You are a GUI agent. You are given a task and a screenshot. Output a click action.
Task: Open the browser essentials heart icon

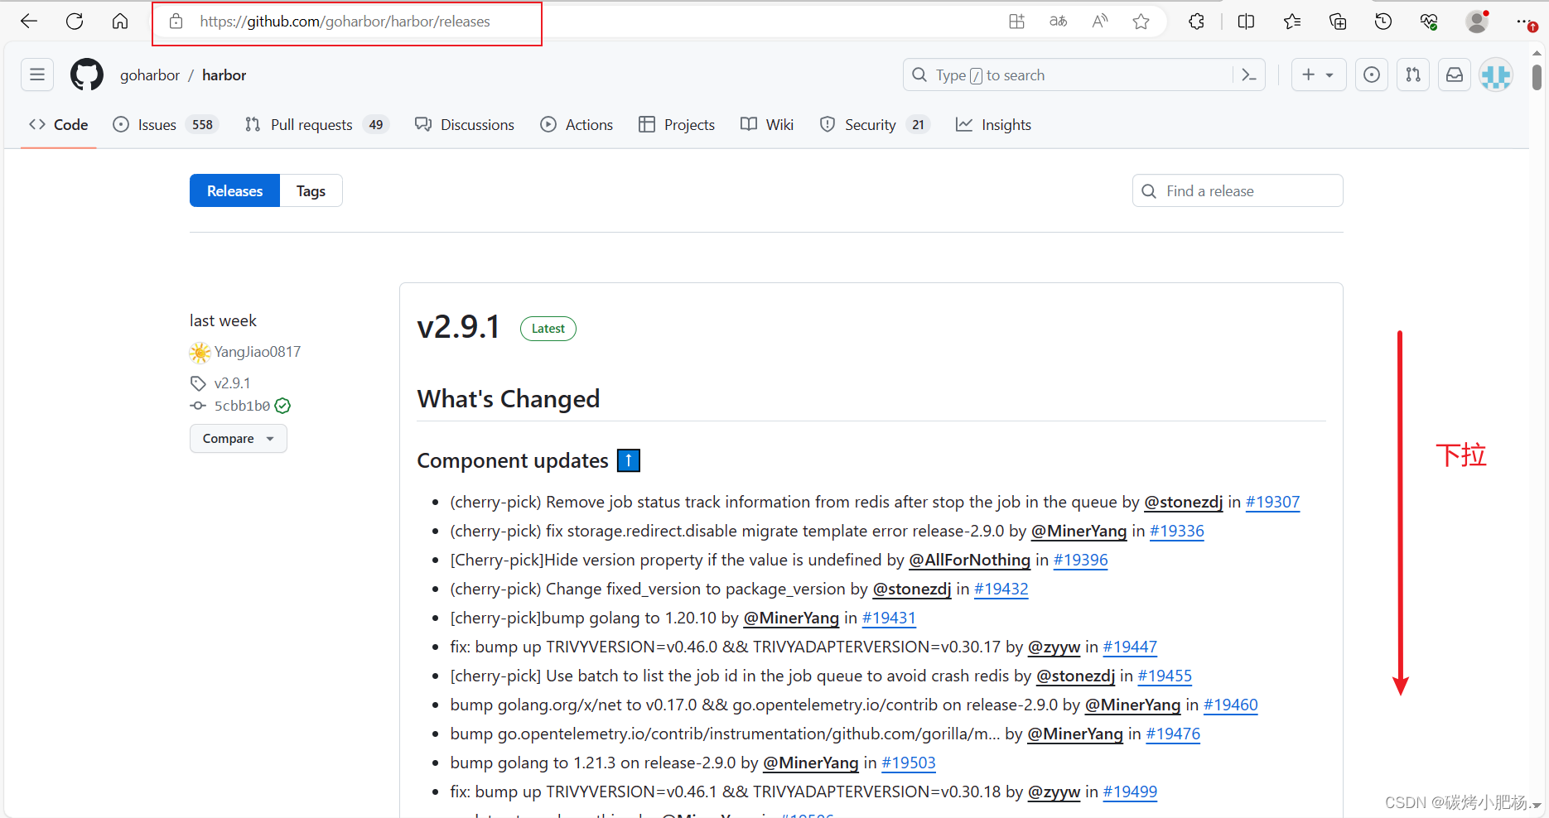pyautogui.click(x=1429, y=22)
